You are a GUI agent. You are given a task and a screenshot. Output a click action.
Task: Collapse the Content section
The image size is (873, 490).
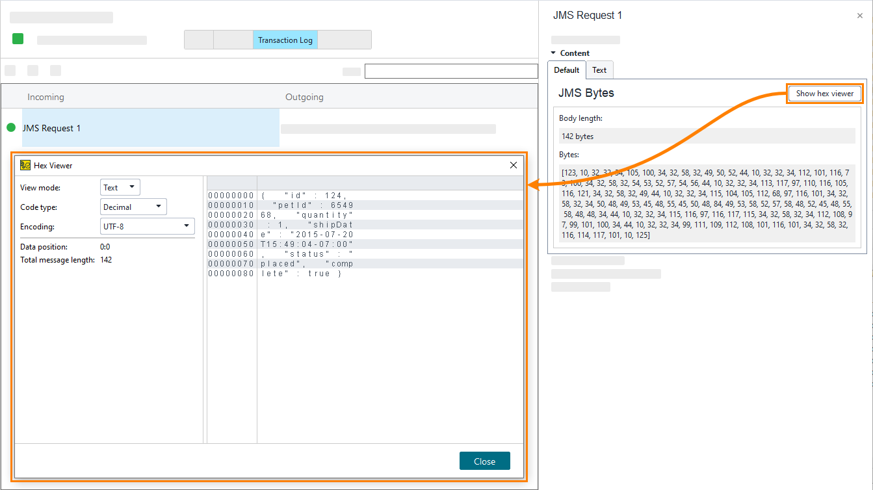pyautogui.click(x=554, y=53)
